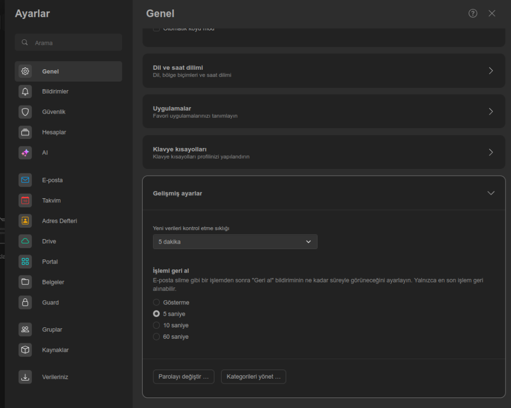
Task: Select the Gösterme radio option
Action: pos(157,302)
